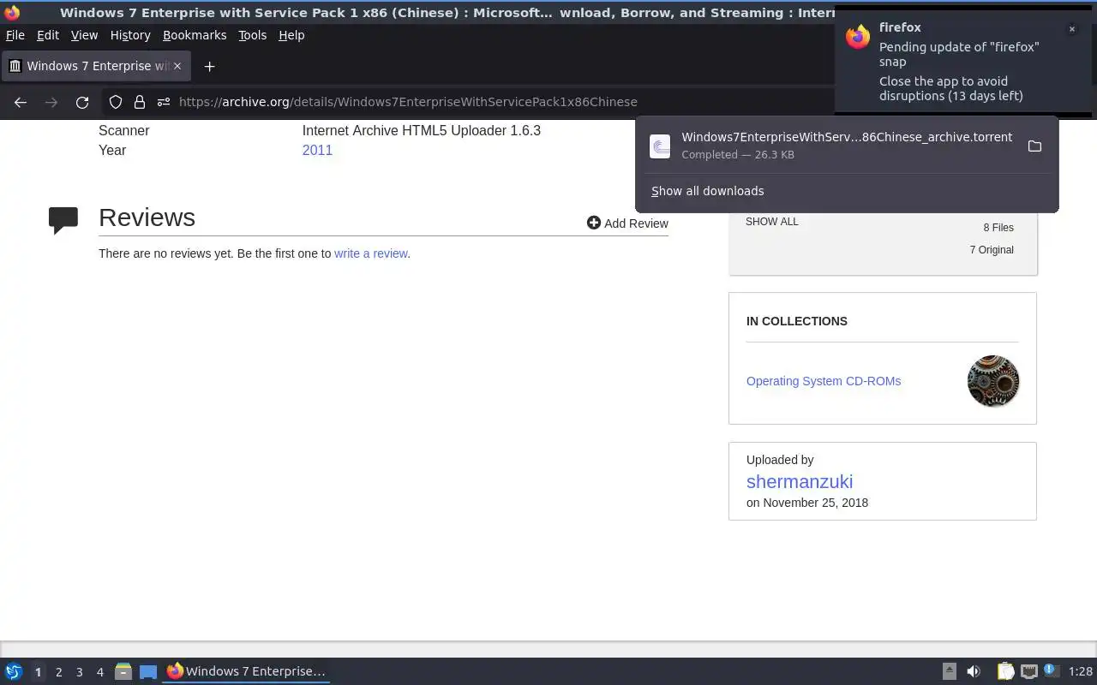Click the torrent file icon in downloads
Viewport: 1097px width, 685px height.
[x=660, y=146]
